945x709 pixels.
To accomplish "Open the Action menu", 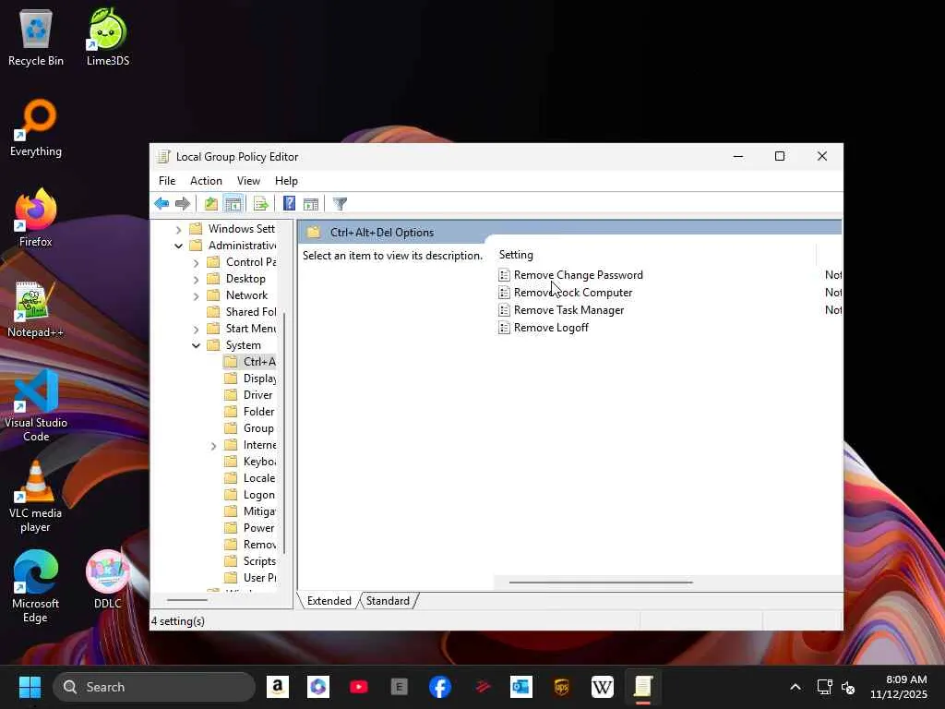I will (206, 181).
